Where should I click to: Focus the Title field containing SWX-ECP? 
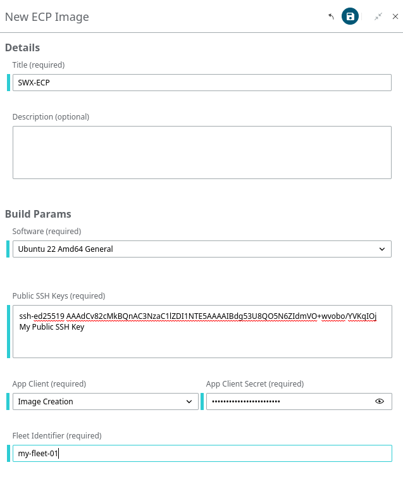[x=202, y=82]
